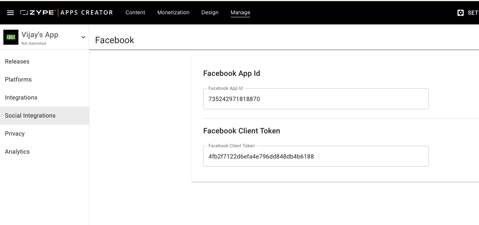Viewport: 479px width, 225px height.
Task: Open Integrations in sidebar
Action: point(44,98)
